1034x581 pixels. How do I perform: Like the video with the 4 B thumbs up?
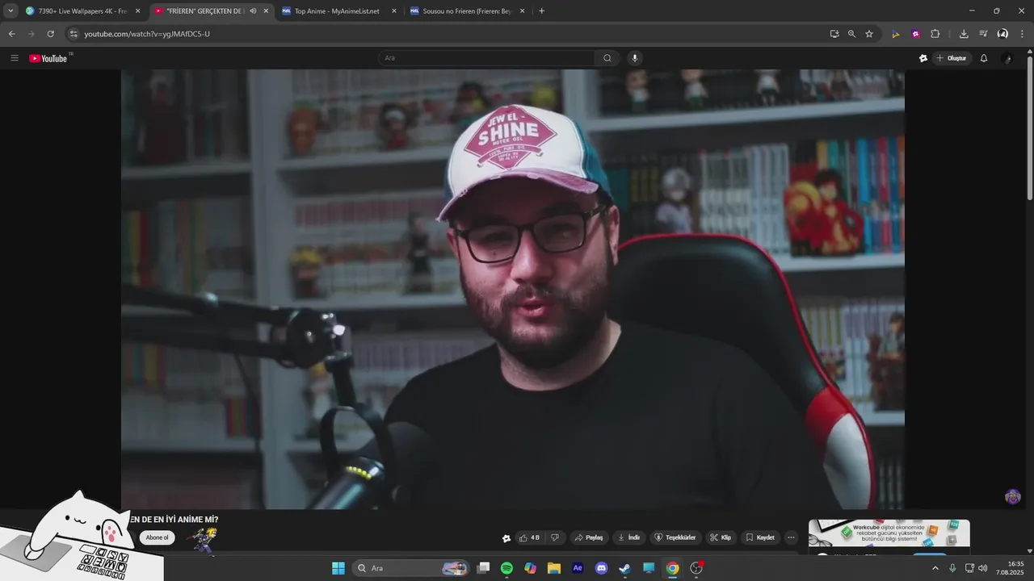tap(530, 537)
